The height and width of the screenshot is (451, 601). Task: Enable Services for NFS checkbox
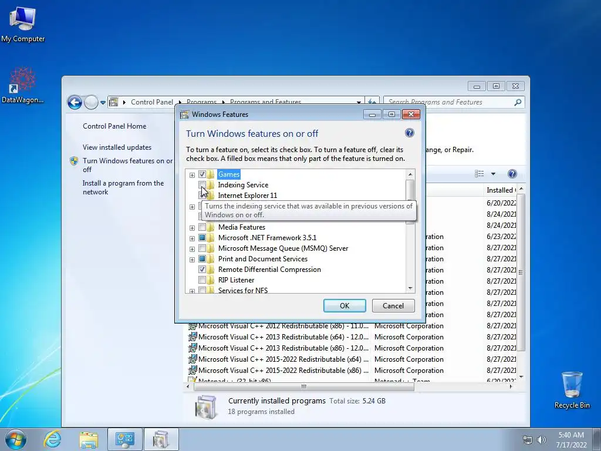202,290
